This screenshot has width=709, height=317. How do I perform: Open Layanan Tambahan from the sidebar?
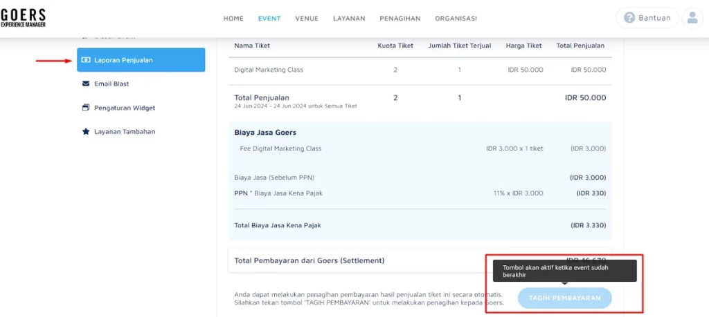click(125, 132)
